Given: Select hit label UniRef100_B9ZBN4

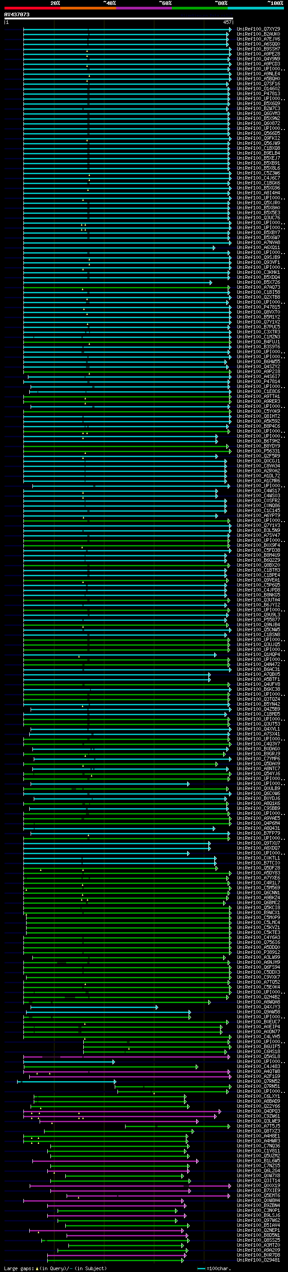Looking at the screenshot, I should click(258, 1205).
